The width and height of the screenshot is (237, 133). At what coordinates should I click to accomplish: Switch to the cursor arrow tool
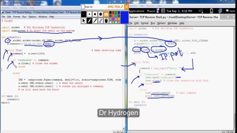coord(84,21)
